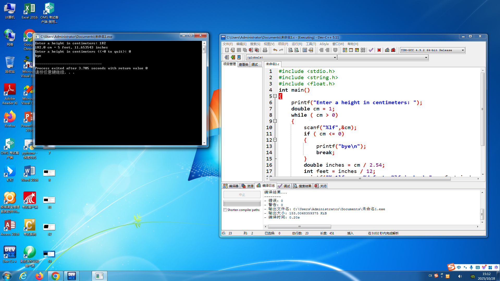Click the compile log horizontal scrollbar thumb
The height and width of the screenshot is (281, 500).
point(300,227)
